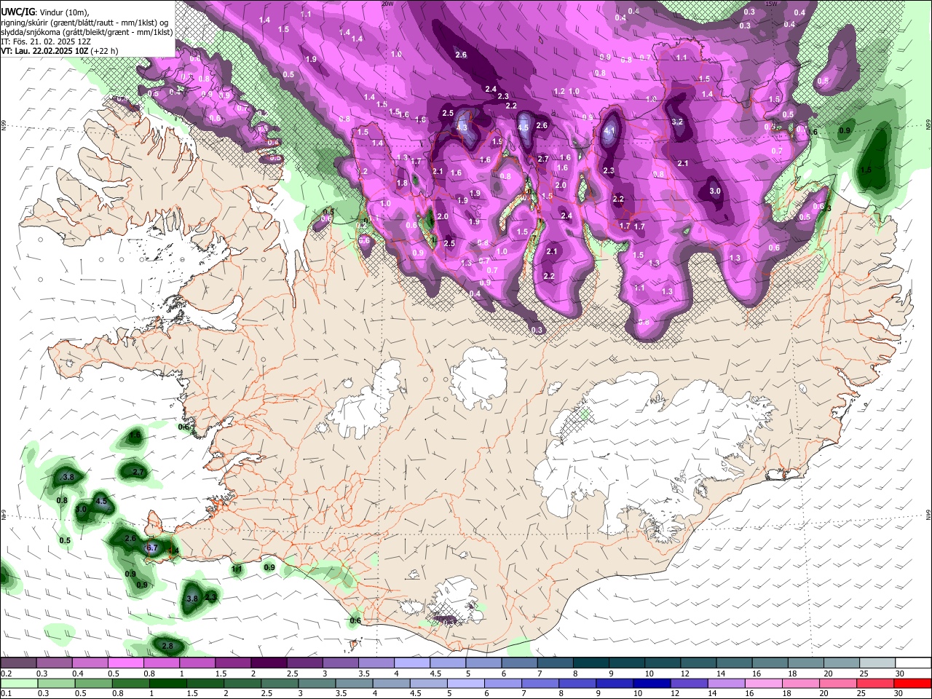Pick the darkest purple swatch labelled 2 in snow legend
932x699 pixels.
(x=268, y=663)
